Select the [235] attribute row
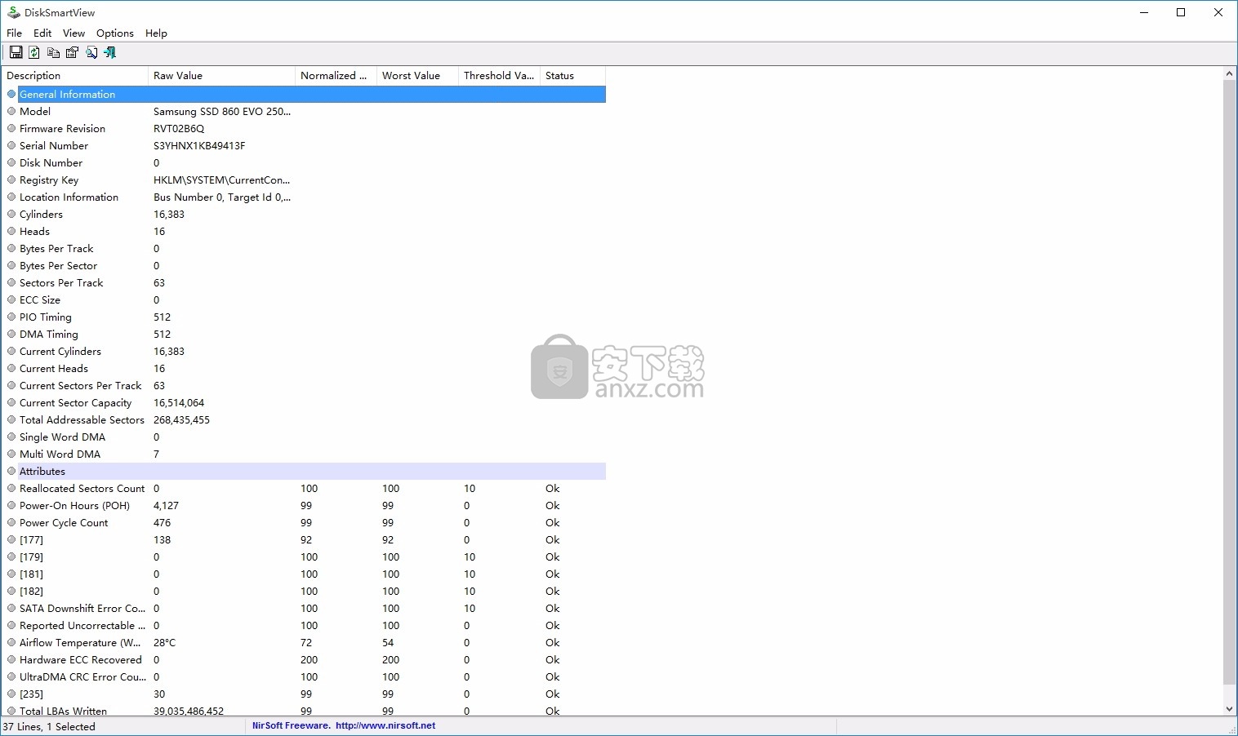Viewport: 1238px width, 736px height. point(304,694)
